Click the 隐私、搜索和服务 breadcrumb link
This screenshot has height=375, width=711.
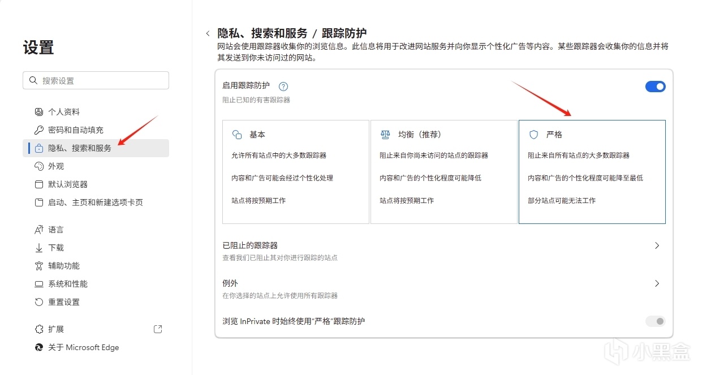262,33
